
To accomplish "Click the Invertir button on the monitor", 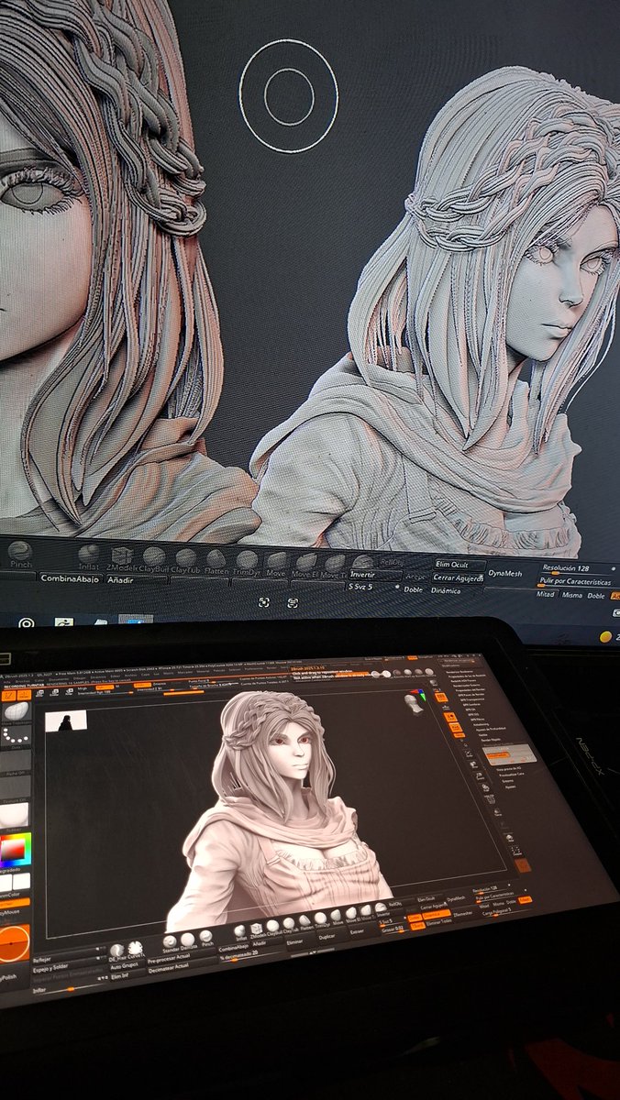I will coord(374,574).
